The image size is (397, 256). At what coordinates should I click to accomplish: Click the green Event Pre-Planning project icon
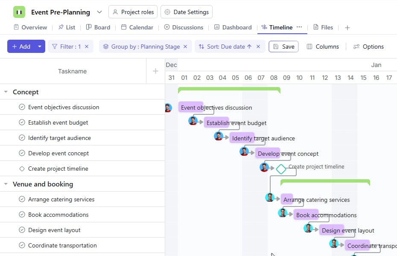(x=19, y=12)
